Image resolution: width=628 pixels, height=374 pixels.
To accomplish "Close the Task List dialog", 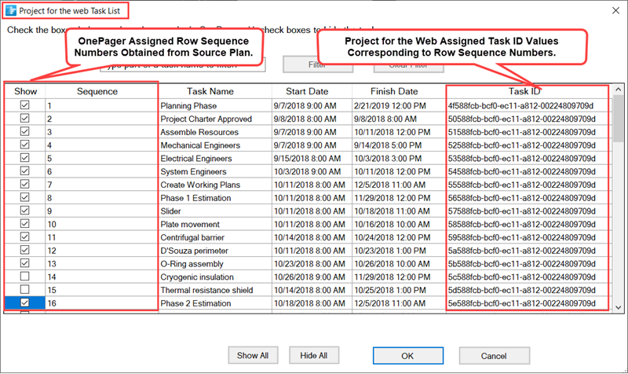I will [x=616, y=10].
